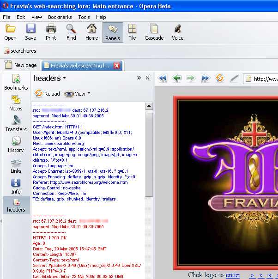
Task: Click the Print toolbar icon
Action: (51, 32)
